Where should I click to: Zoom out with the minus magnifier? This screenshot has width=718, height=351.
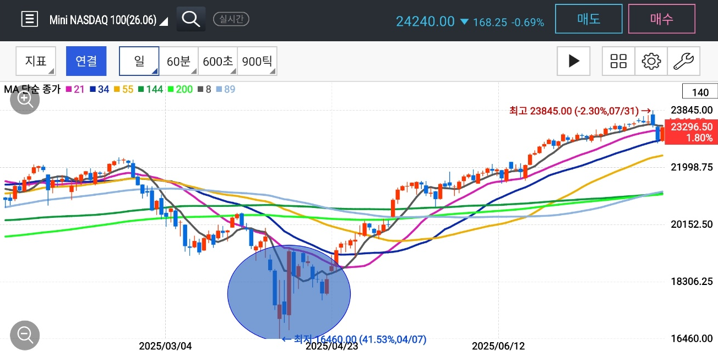pos(25,334)
